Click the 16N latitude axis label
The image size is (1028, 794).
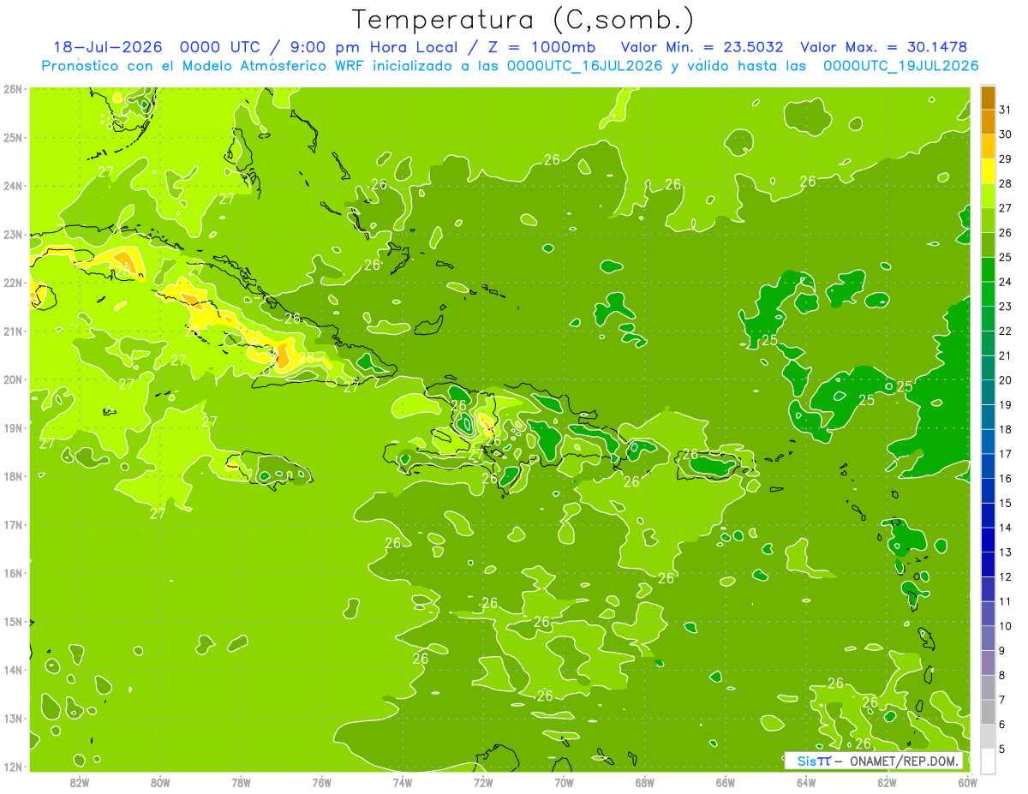[12, 572]
